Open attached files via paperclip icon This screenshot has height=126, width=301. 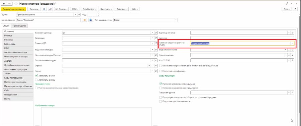pos(50,9)
